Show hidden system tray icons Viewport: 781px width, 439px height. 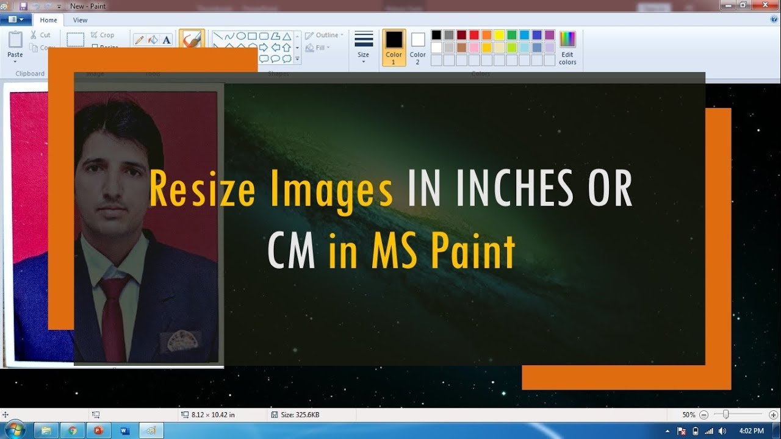(668, 431)
